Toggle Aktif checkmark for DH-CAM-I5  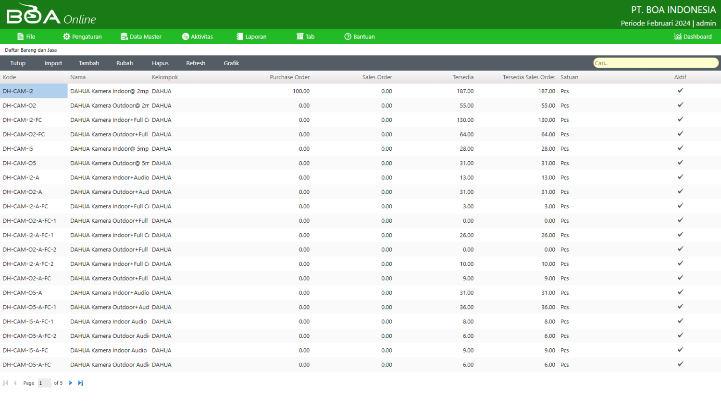(x=680, y=148)
